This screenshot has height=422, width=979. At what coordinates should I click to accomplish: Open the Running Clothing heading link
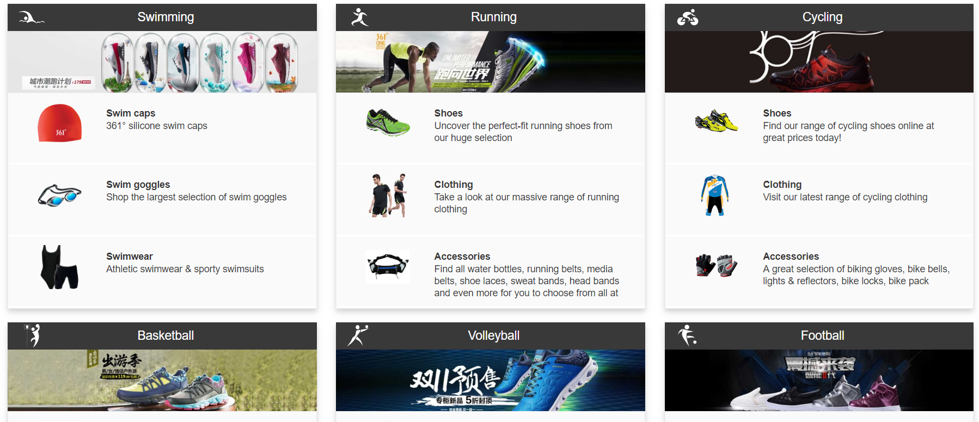tap(453, 185)
